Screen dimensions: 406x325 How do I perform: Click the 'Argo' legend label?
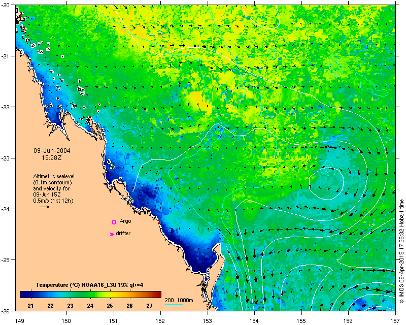pos(125,221)
